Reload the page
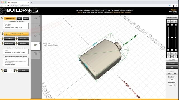This screenshot has width=179, height=100. [8, 6]
